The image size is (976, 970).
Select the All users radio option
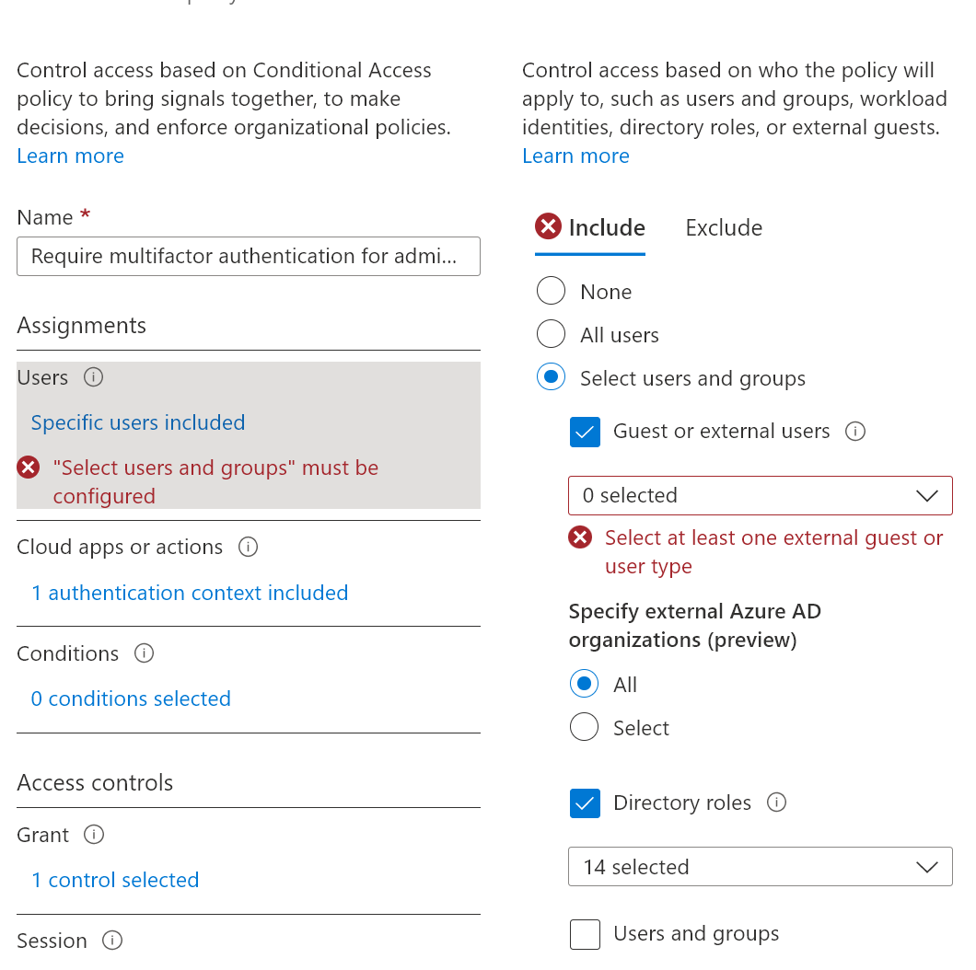551,335
